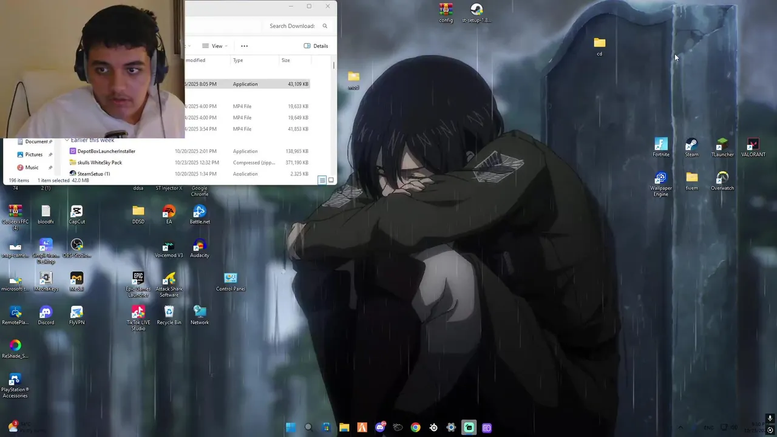Open the View dropdown in Explorer
Image resolution: width=777 pixels, height=437 pixels.
(215, 46)
